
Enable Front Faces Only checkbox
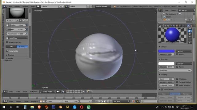pyautogui.click(x=7, y=42)
